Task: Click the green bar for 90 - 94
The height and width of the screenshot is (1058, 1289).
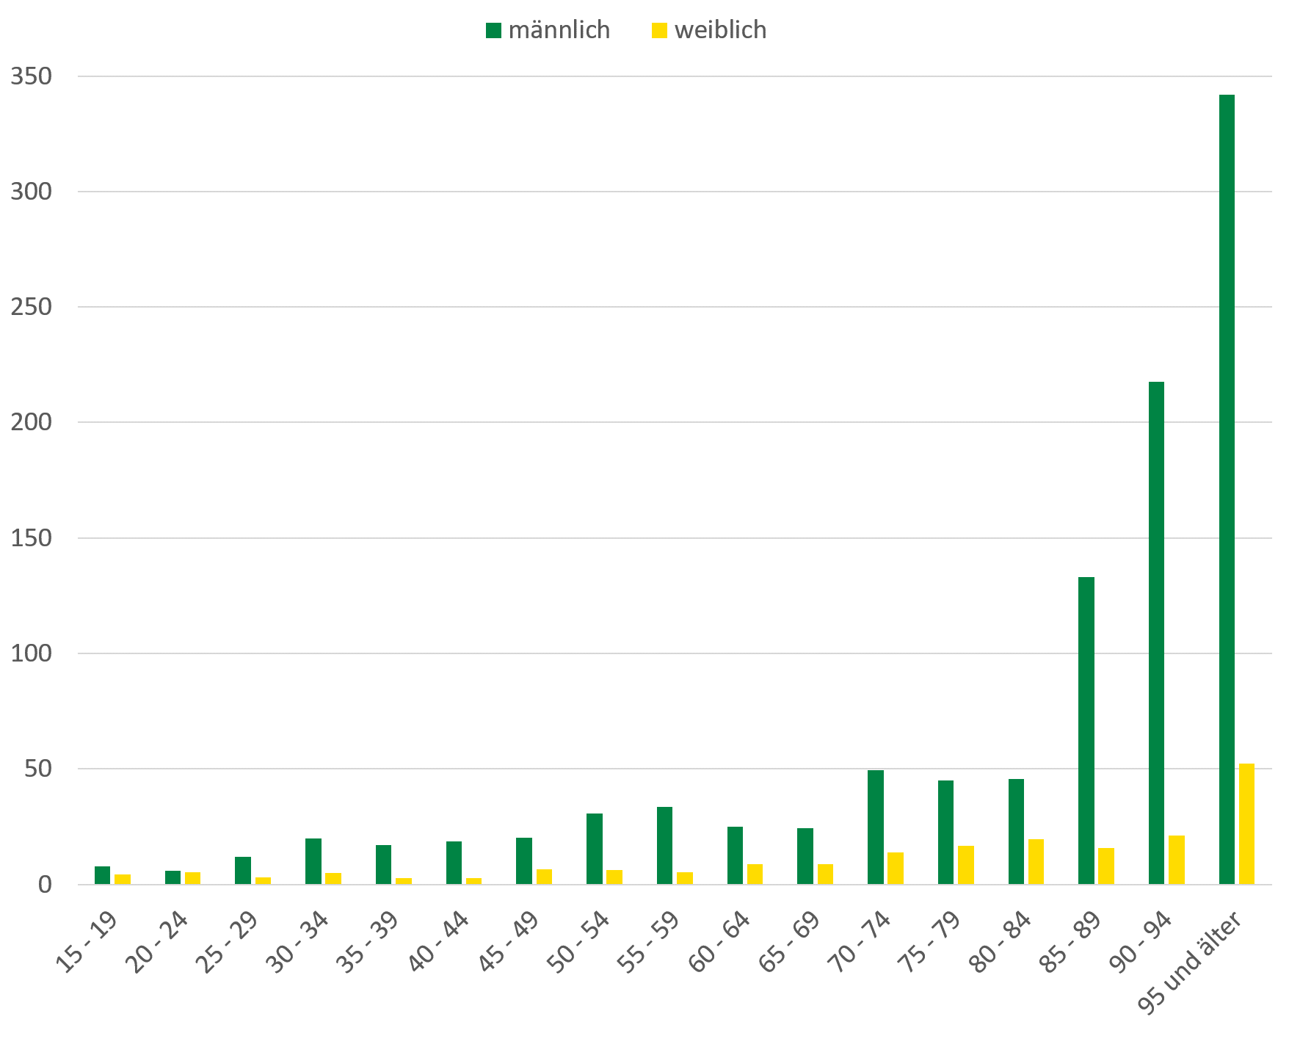Action: click(x=1156, y=633)
